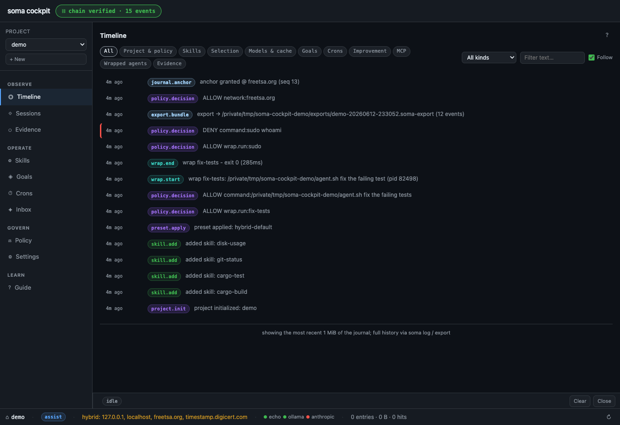Select the All filter tab
The width and height of the screenshot is (620, 425).
109,51
